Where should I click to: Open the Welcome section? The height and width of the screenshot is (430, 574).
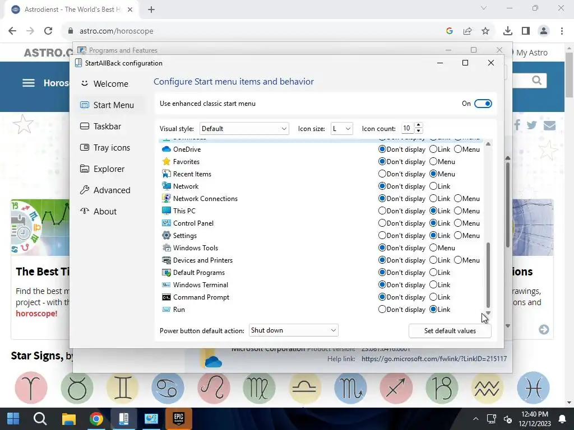[x=104, y=84]
